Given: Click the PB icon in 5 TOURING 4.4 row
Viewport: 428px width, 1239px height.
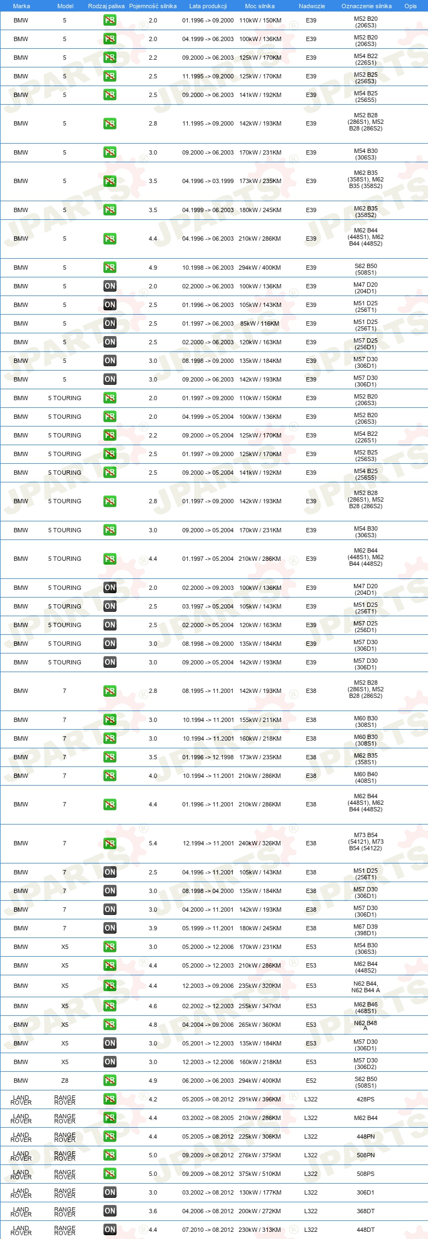Looking at the screenshot, I should tap(110, 559).
